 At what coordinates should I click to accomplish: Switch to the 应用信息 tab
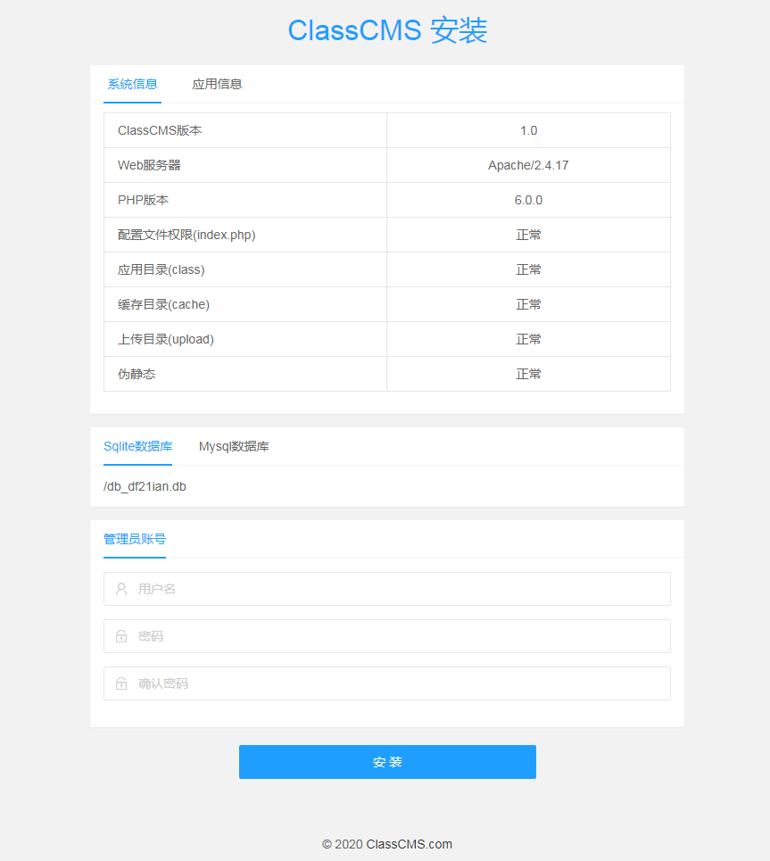coord(217,84)
